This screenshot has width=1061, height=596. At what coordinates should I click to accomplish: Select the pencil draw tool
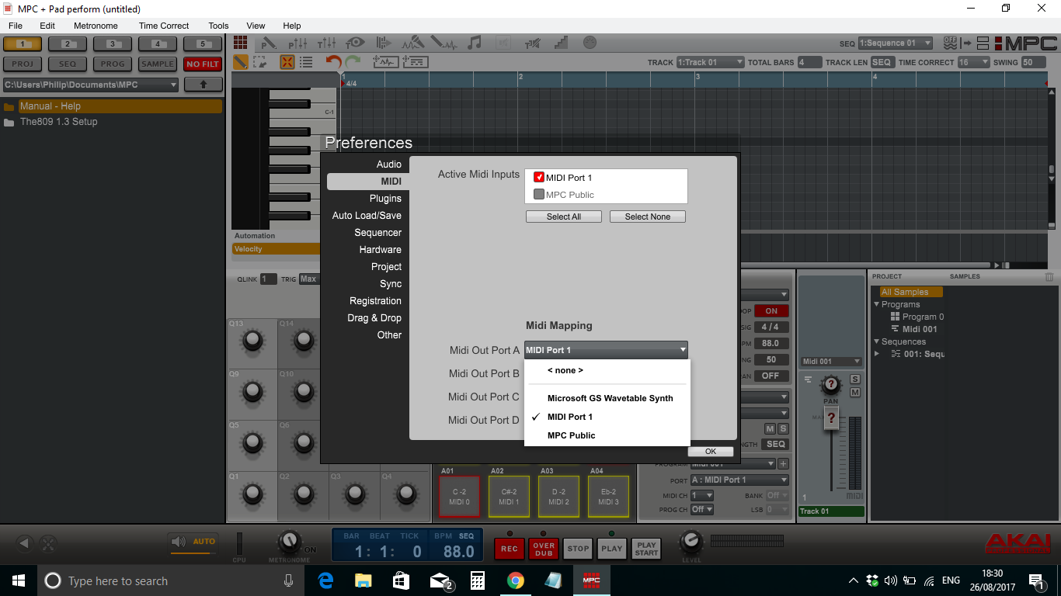tap(240, 62)
